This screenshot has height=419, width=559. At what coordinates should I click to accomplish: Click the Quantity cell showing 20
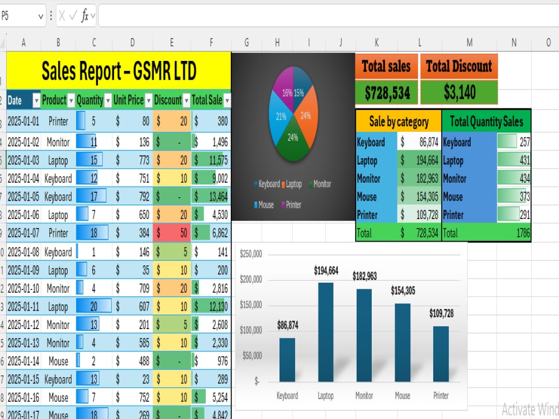coord(94,306)
